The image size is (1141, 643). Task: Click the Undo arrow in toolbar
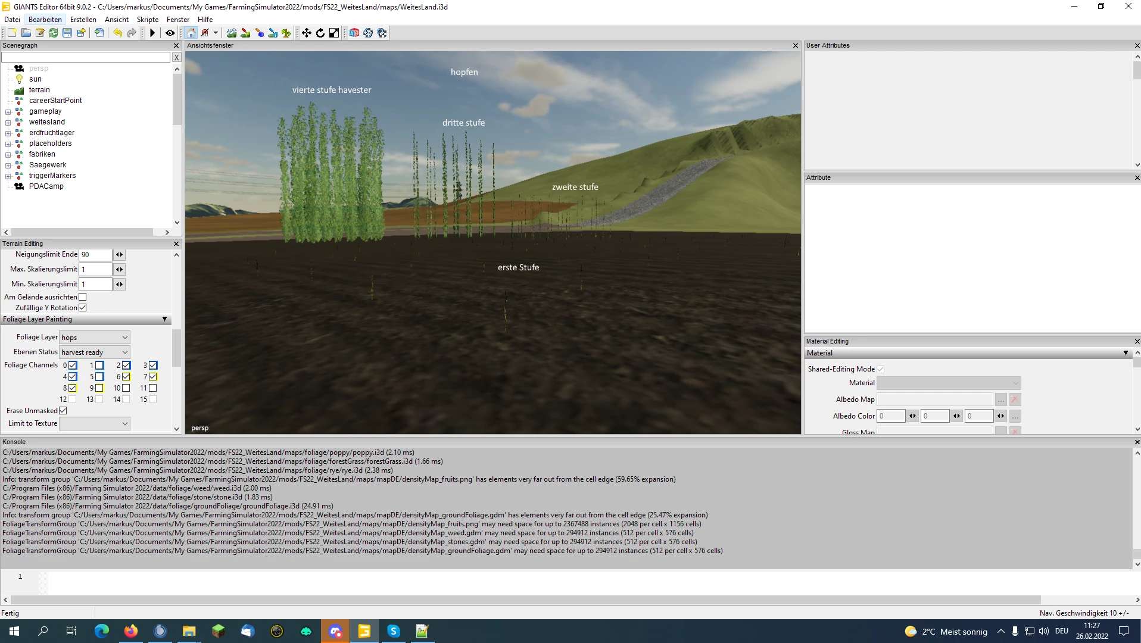(117, 33)
